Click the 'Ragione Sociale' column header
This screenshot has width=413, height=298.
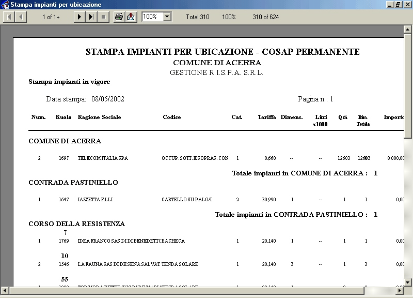pyautogui.click(x=99, y=117)
